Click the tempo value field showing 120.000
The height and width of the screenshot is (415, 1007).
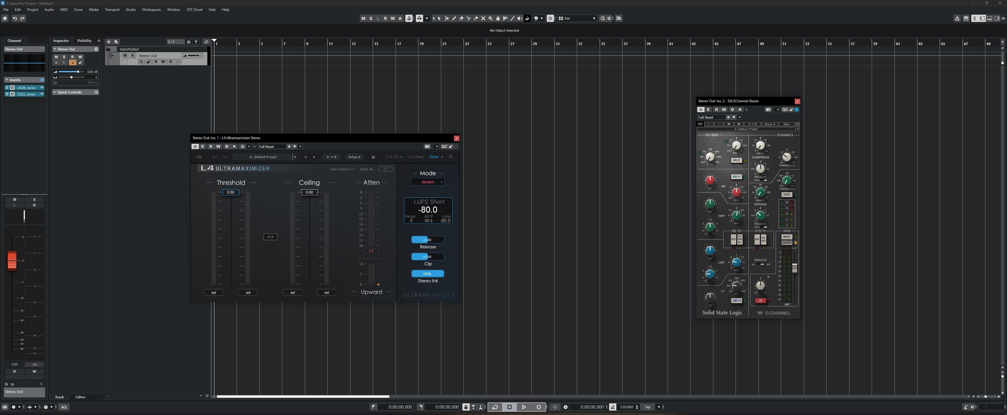pos(628,407)
